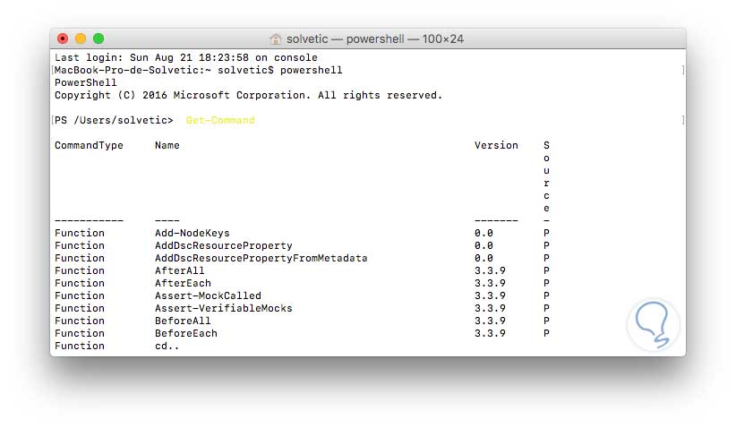Click the red close window button

pyautogui.click(x=63, y=39)
